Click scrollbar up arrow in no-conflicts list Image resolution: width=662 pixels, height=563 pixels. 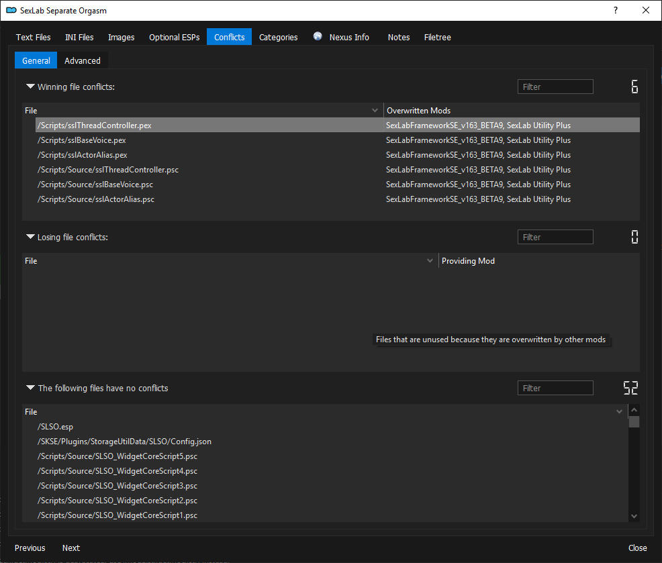tap(634, 410)
